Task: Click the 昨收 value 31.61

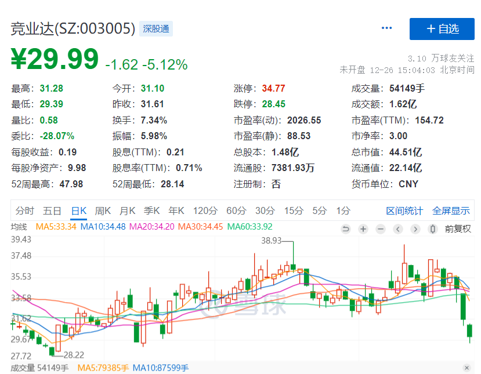Action: 153,104
